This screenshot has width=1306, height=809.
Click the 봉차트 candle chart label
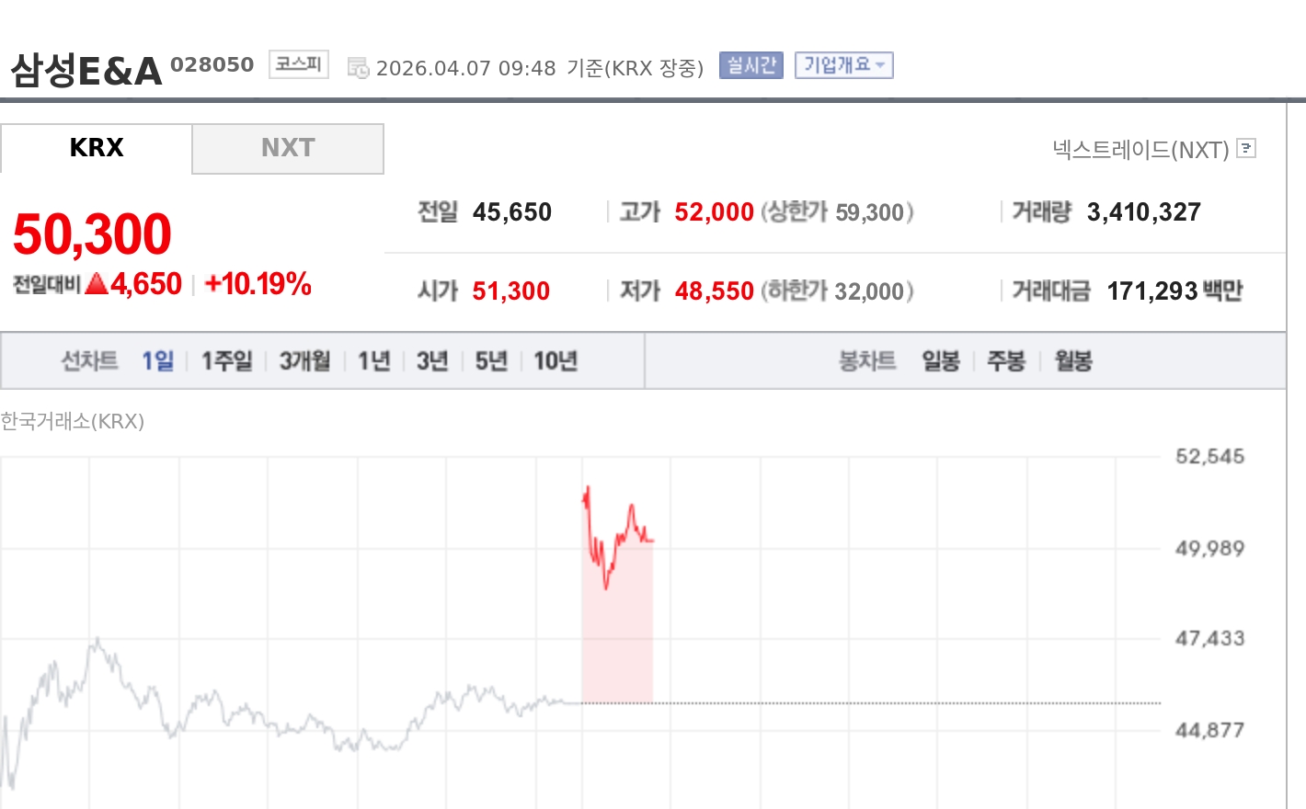(865, 360)
